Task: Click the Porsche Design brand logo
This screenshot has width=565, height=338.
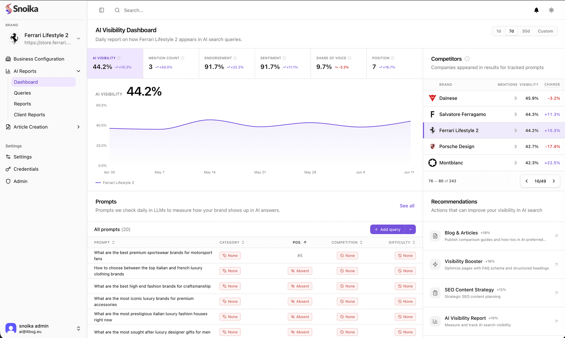Action: [x=432, y=147]
